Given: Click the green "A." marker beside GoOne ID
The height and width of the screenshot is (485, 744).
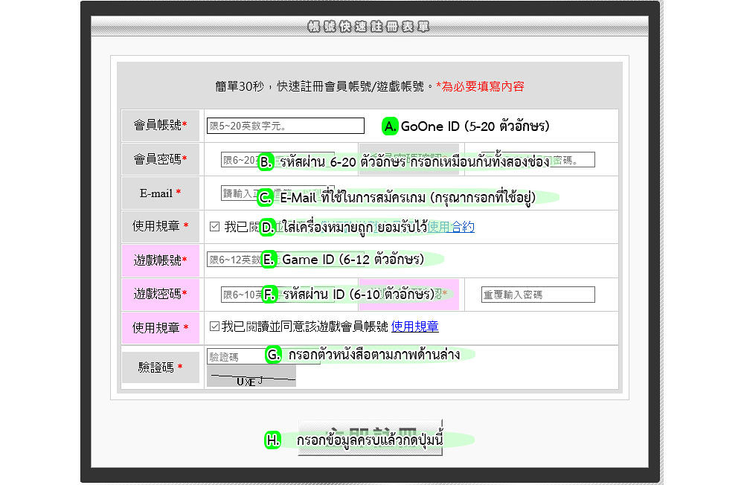Looking at the screenshot, I should [390, 126].
